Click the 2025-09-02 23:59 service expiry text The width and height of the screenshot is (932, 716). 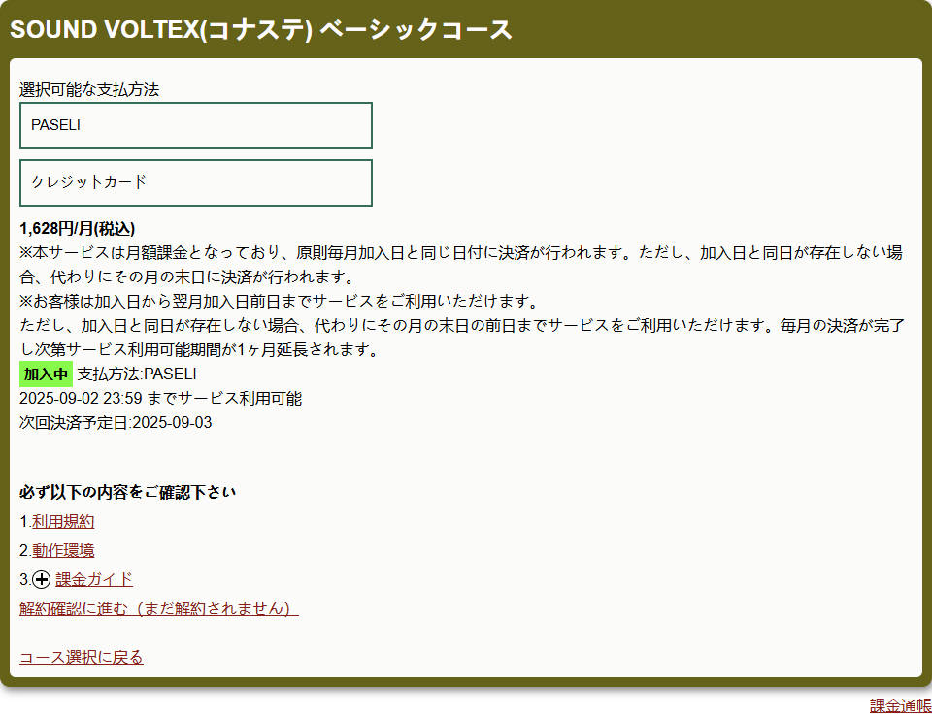[x=160, y=398]
